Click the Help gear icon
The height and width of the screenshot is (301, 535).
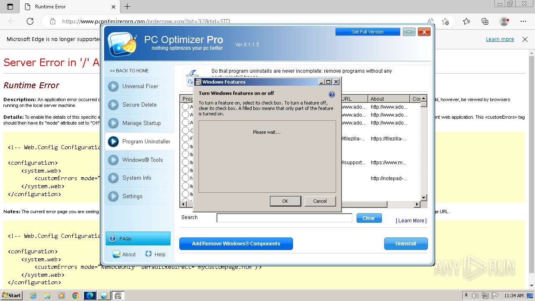pyautogui.click(x=148, y=254)
